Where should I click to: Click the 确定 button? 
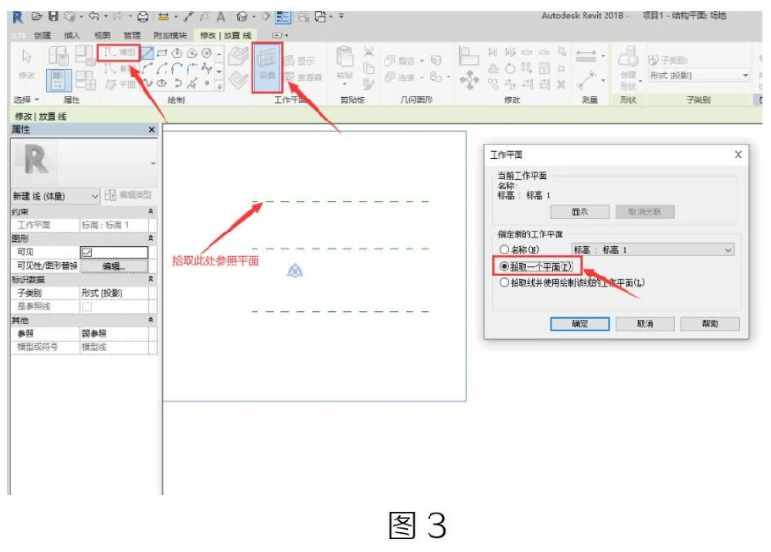coord(580,323)
